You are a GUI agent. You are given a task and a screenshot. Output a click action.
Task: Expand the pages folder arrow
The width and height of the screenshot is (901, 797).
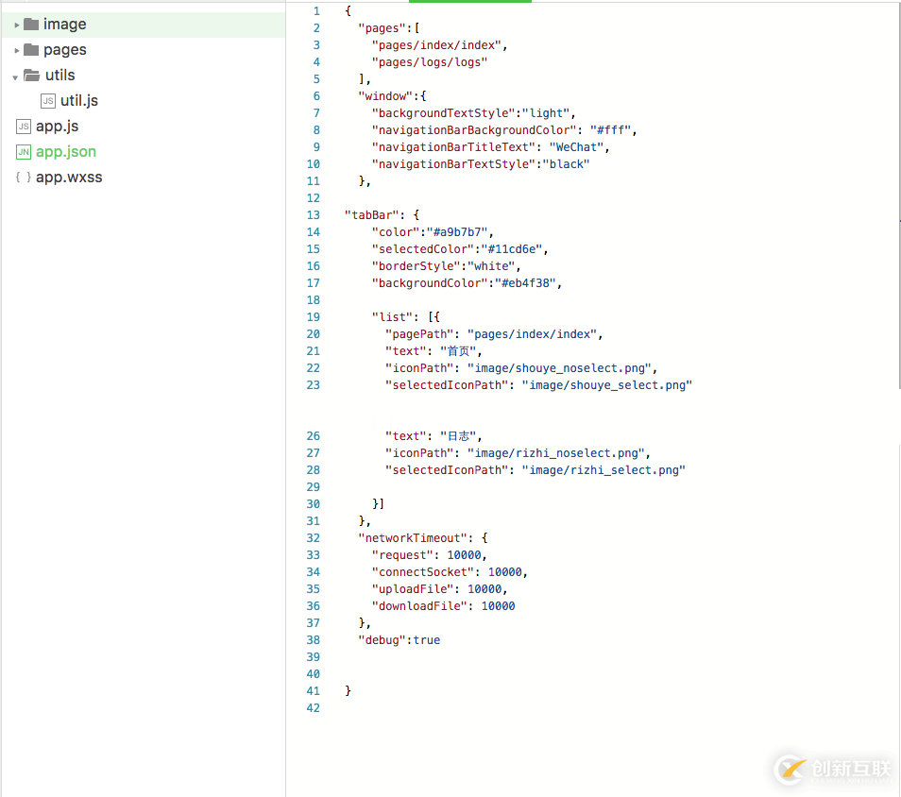pos(17,50)
